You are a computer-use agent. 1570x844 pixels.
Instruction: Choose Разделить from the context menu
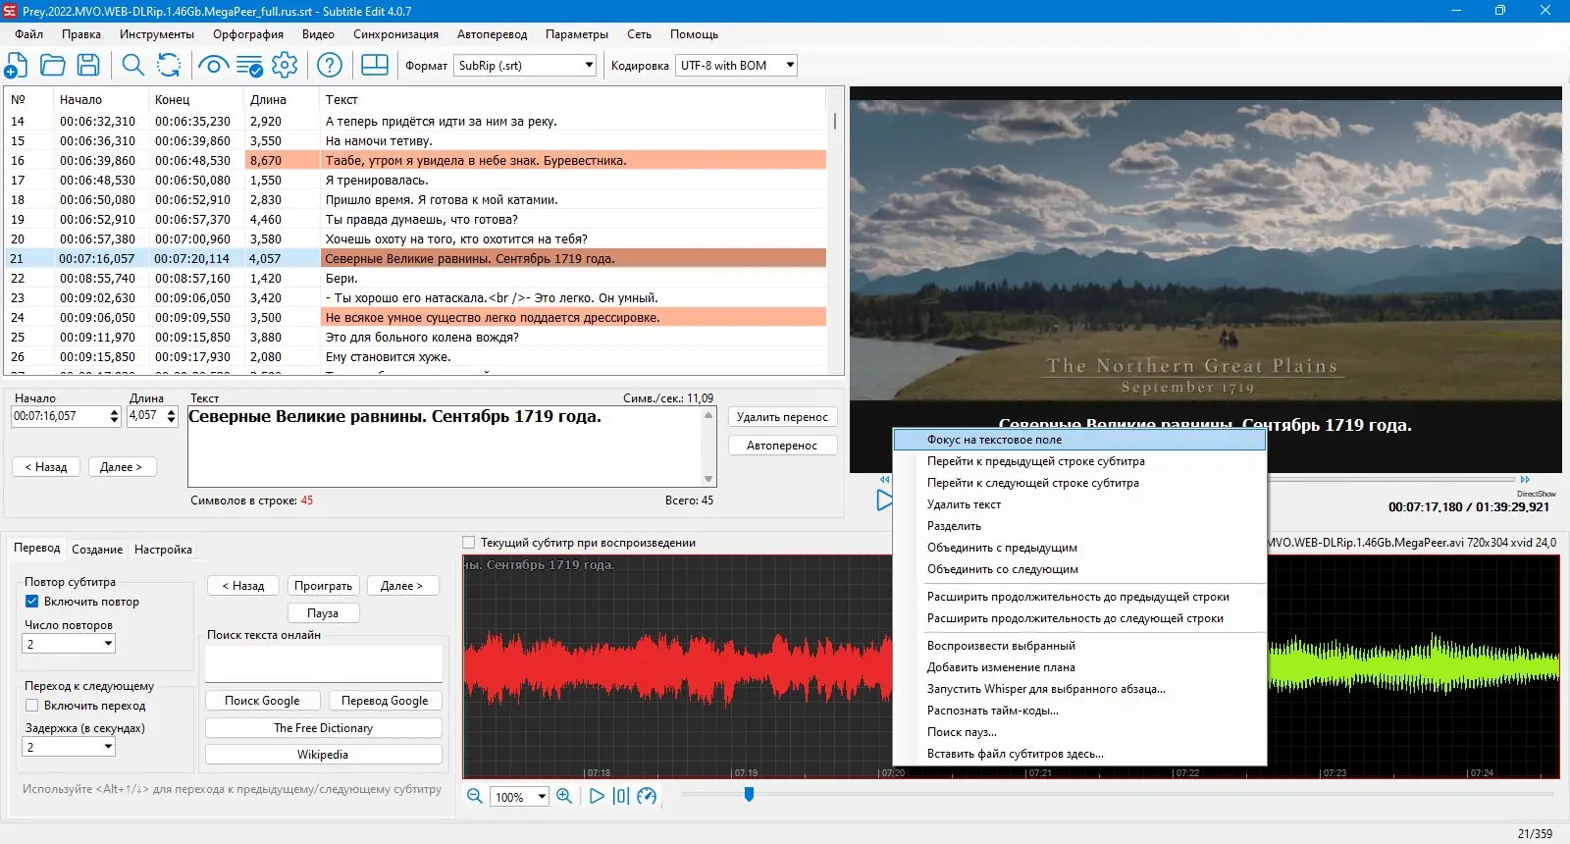tap(954, 526)
